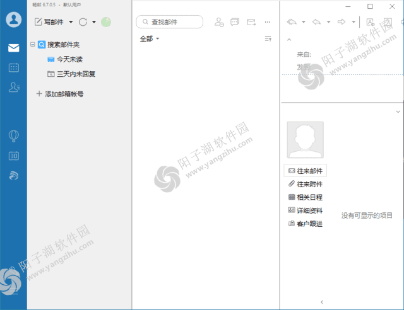Open the 全部 filter dropdown
Screen dimensions: 404x310
(150, 39)
